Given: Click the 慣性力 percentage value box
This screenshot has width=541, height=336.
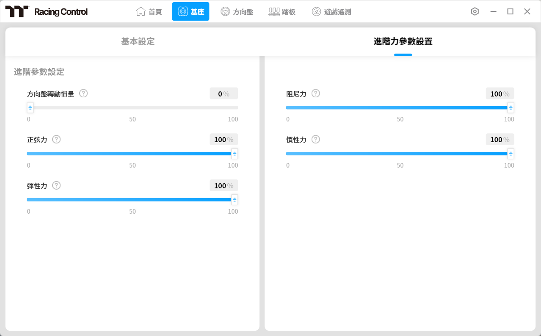Looking at the screenshot, I should coord(500,139).
